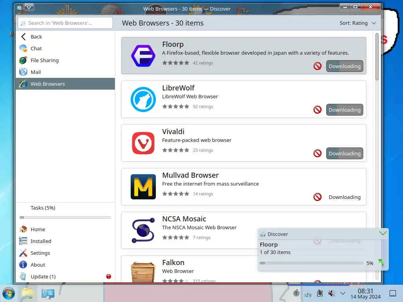Click the '14 ratings' text
Viewport: 403px width, 302px height.
203,194
